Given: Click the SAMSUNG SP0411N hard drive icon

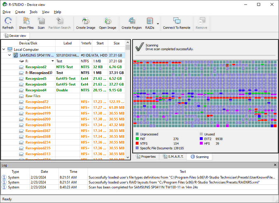Looking at the screenshot, I should click(16, 55).
